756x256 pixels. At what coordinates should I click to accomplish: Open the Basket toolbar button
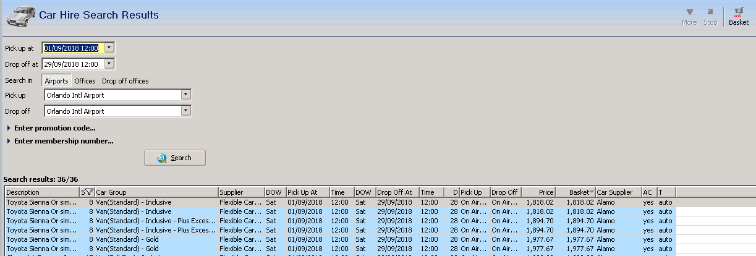[738, 15]
